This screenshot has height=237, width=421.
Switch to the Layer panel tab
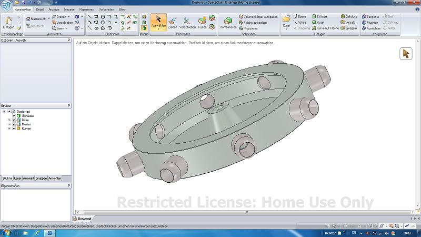(x=17, y=178)
